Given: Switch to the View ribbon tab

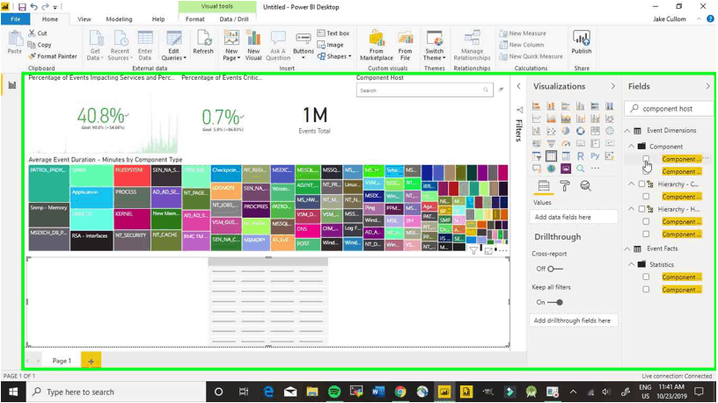Looking at the screenshot, I should (84, 19).
